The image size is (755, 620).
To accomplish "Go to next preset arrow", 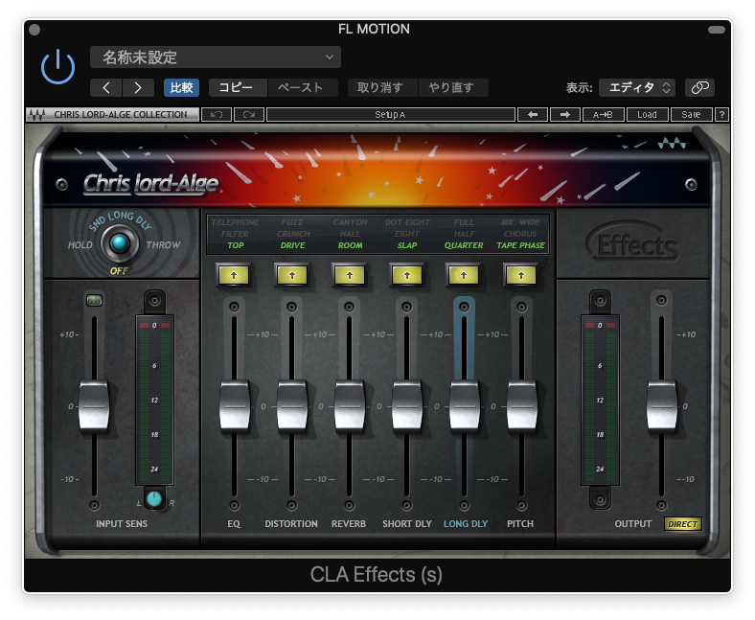I will click(x=138, y=87).
